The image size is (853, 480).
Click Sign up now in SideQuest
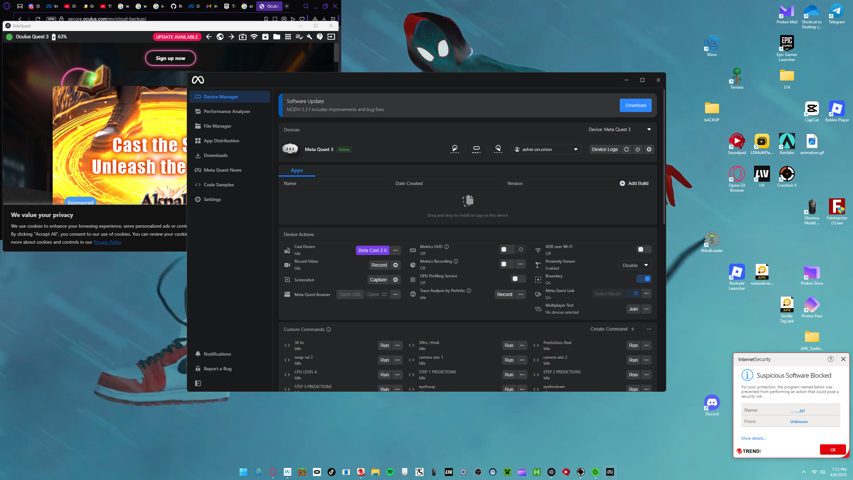(x=170, y=58)
